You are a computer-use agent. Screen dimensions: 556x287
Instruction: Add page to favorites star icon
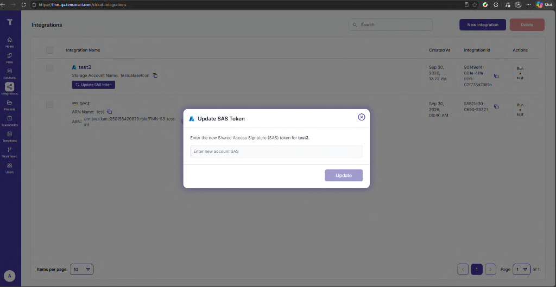click(x=475, y=4)
